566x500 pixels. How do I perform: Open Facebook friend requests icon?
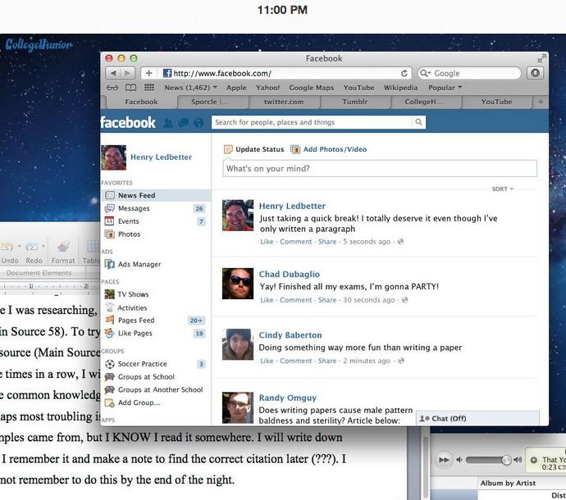[168, 123]
